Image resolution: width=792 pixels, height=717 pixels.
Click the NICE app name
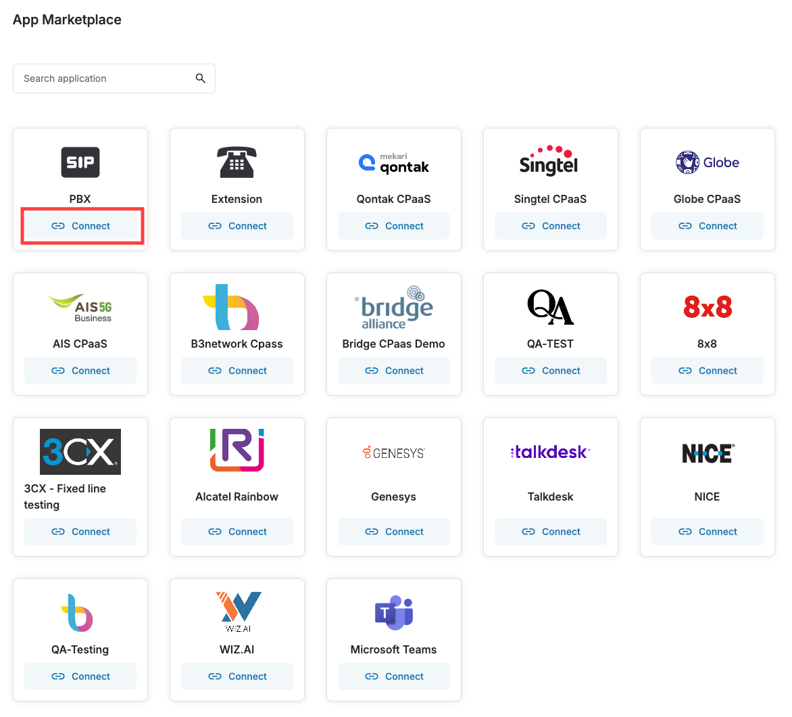[x=707, y=496]
